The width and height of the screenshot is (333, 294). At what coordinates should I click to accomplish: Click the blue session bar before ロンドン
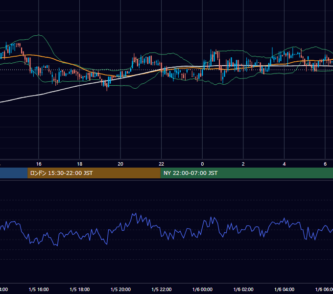coord(14,173)
